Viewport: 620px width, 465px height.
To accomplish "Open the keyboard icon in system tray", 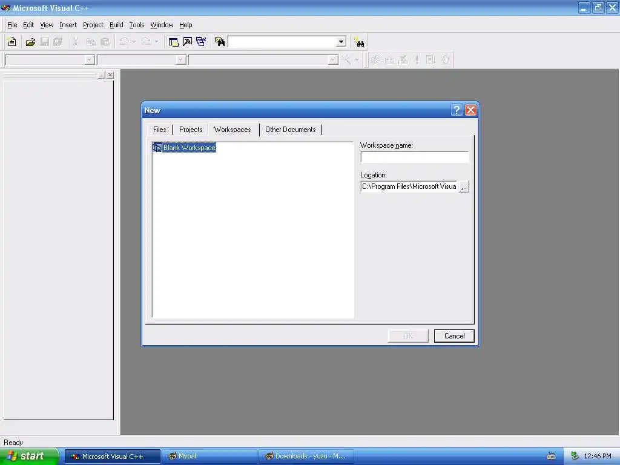I will (551, 457).
